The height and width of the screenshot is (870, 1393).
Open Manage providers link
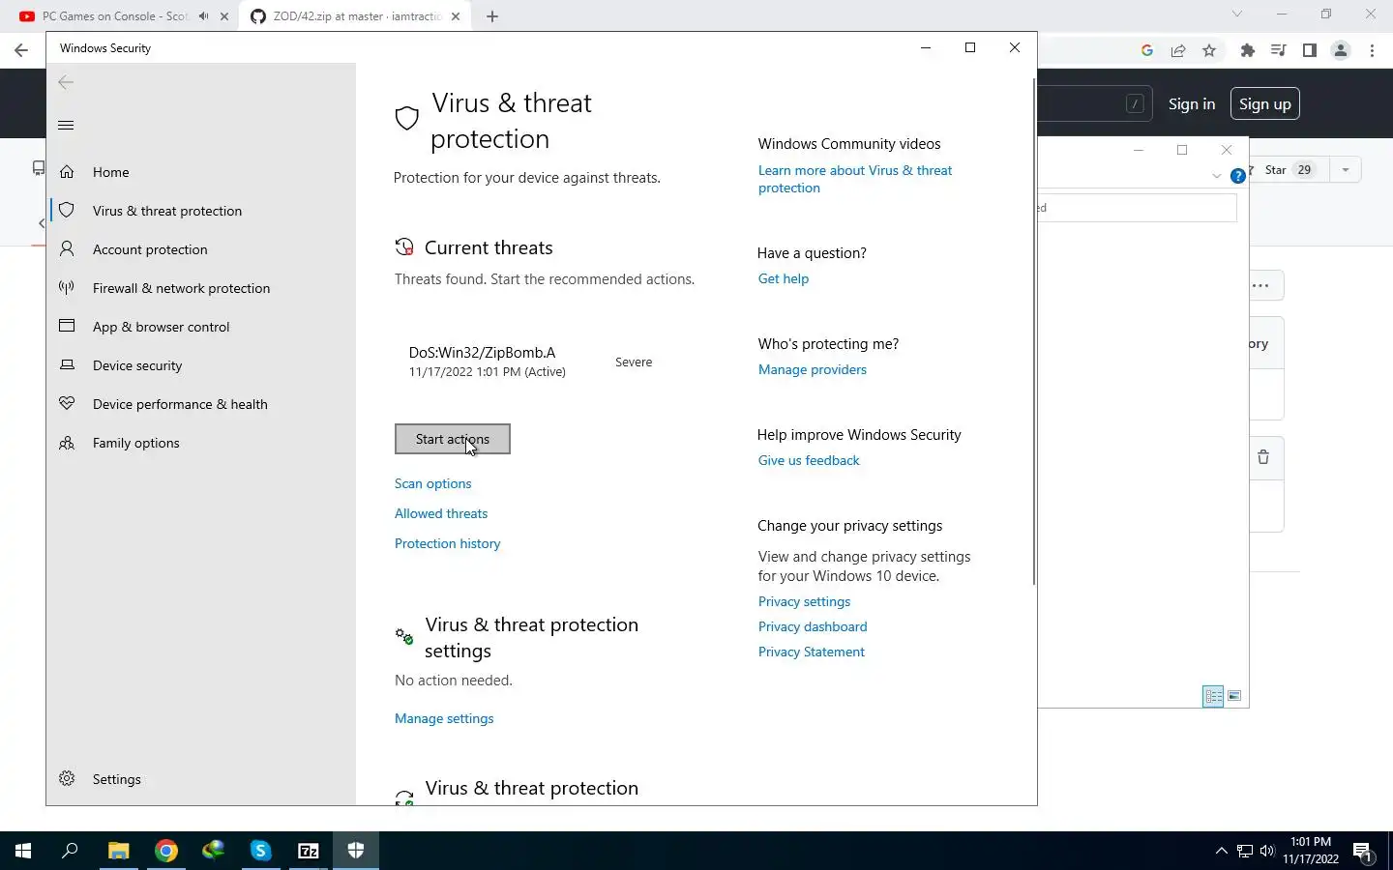[812, 369]
